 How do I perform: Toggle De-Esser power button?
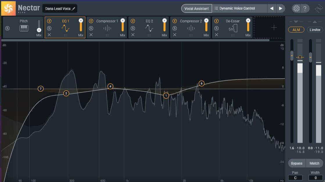point(217,21)
